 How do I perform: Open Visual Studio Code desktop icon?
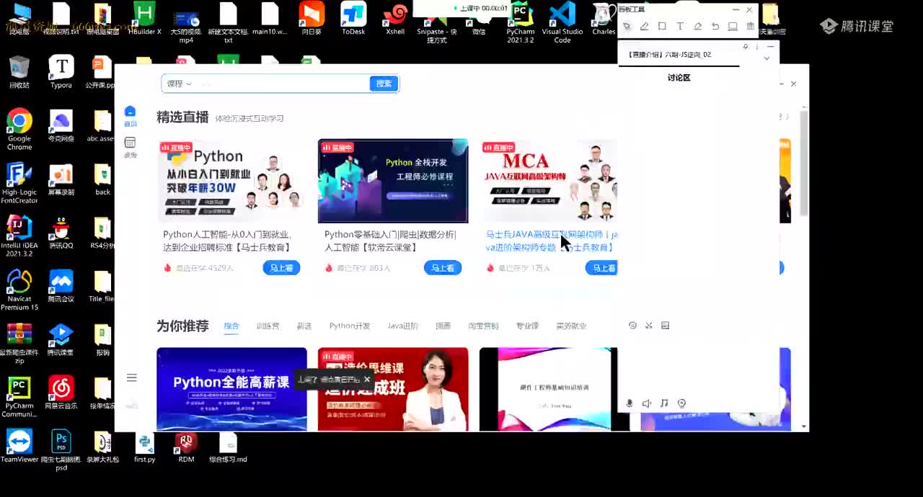(562, 23)
